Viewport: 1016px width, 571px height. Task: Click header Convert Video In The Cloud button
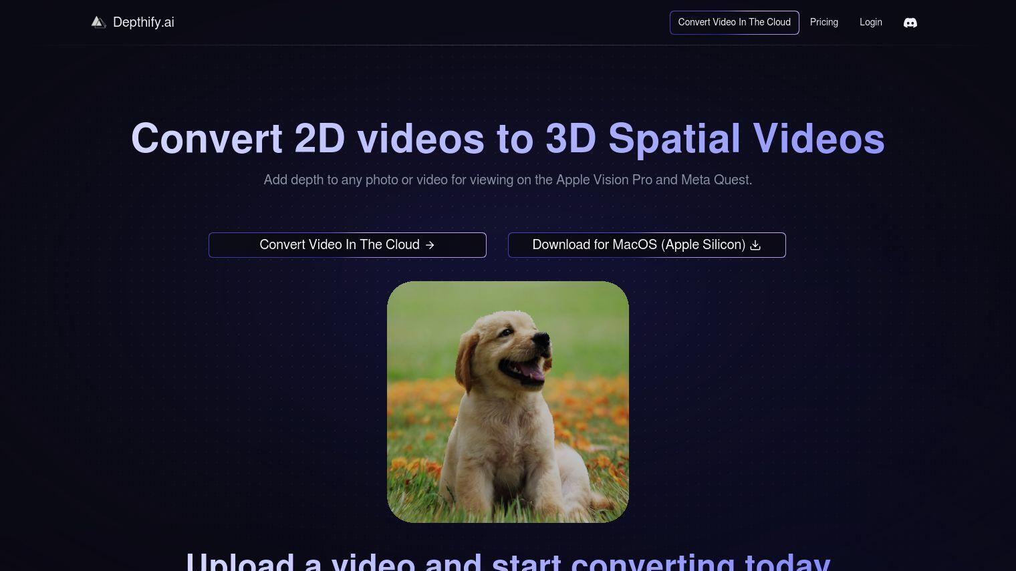coord(735,23)
